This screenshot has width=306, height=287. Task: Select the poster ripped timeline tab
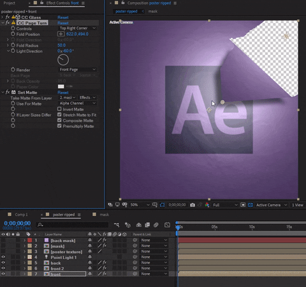coord(64,215)
